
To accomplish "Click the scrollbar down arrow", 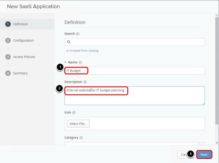I will 217,143.
